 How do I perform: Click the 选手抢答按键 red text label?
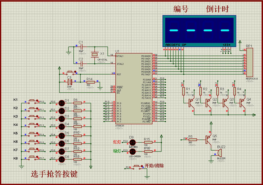(54, 174)
